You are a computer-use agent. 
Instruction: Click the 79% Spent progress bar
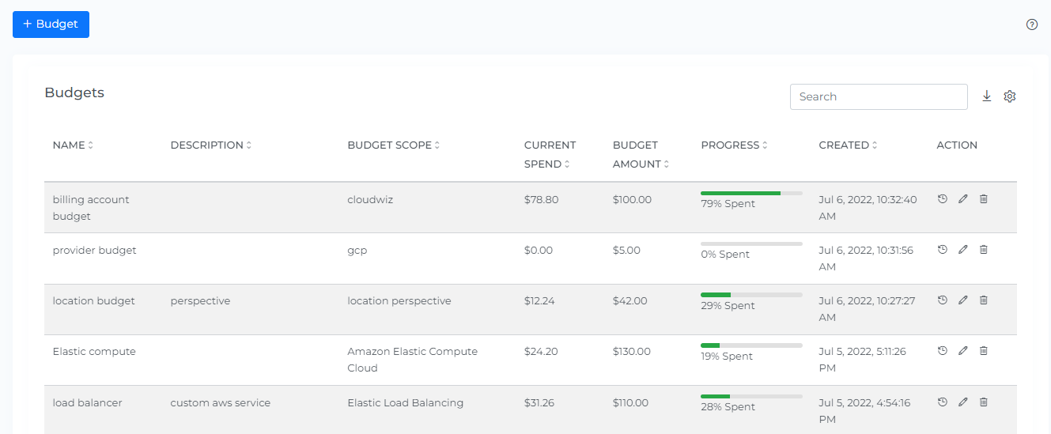pos(750,193)
